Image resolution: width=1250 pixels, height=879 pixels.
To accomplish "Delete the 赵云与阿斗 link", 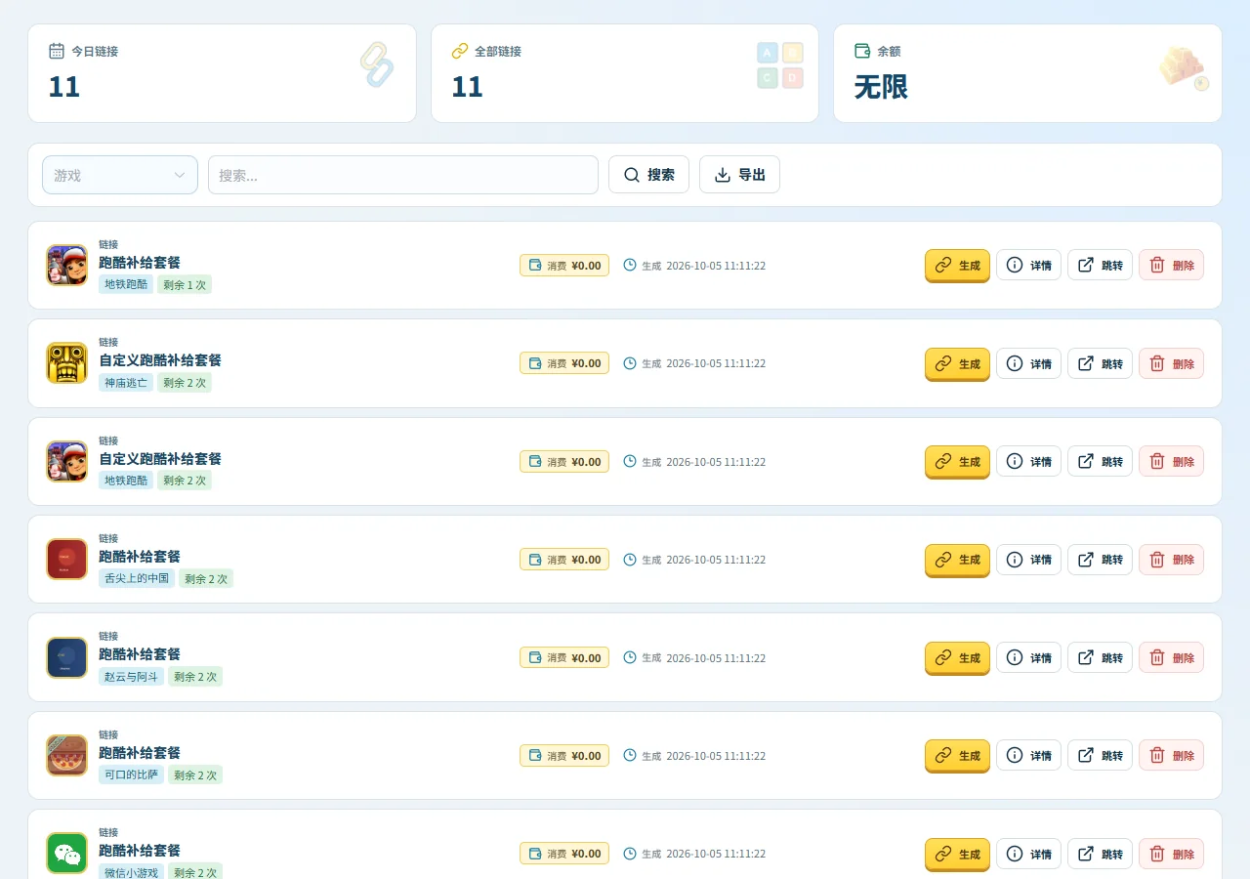I will 1171,657.
